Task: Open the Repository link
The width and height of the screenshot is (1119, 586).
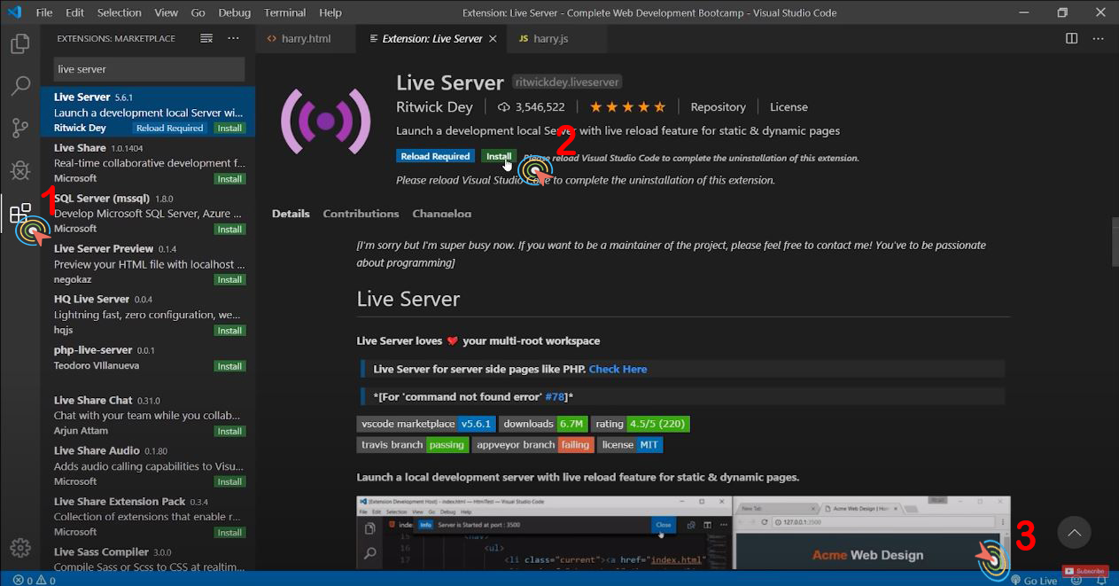Action: point(718,107)
